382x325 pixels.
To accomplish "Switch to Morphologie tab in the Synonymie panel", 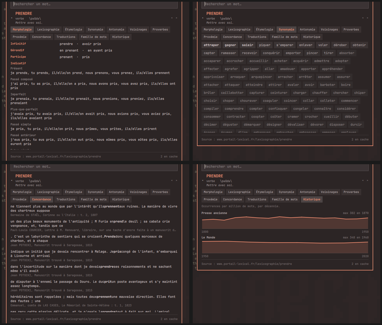I will (213, 30).
